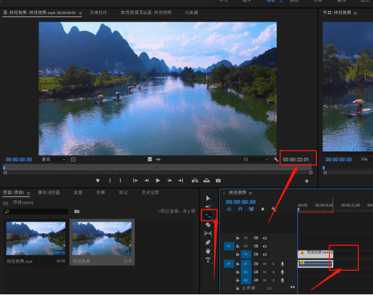Viewport: 373px width, 295px height.
Task: Click Mark In in source monitor
Action: click(x=110, y=181)
